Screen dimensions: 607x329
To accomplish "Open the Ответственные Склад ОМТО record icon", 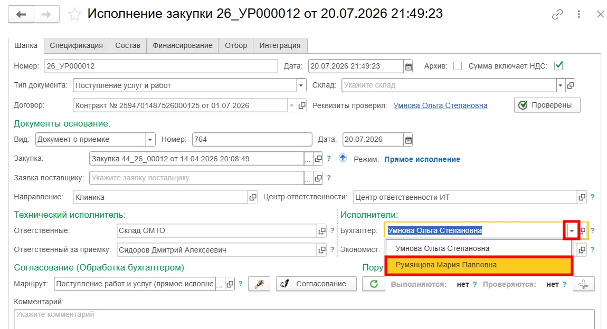I will [x=321, y=231].
